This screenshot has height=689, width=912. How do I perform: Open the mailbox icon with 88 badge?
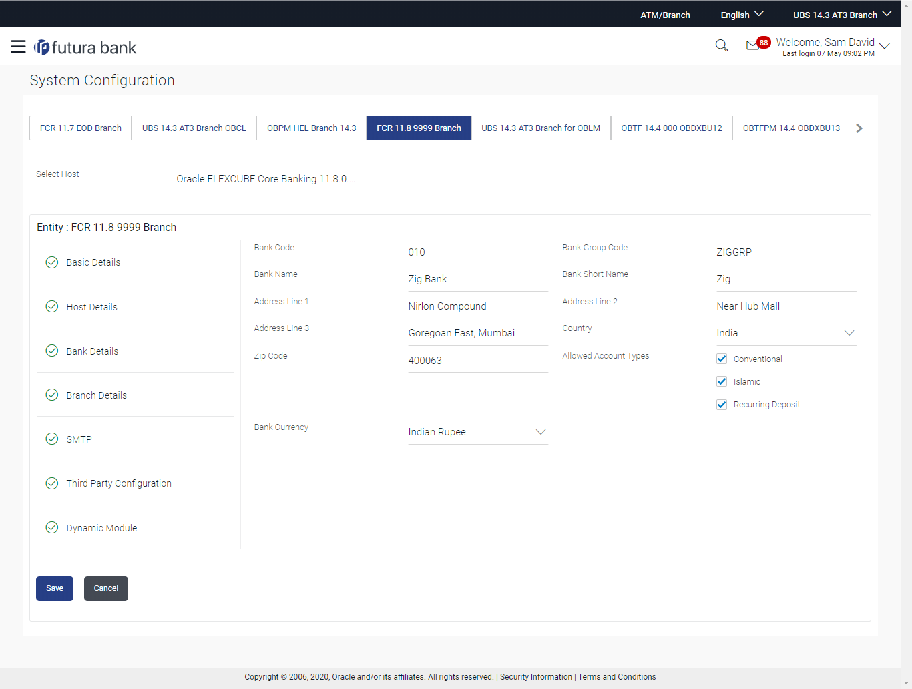tap(758, 44)
